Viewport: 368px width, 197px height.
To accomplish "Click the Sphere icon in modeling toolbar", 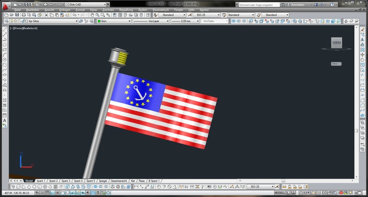I will point(34,187).
